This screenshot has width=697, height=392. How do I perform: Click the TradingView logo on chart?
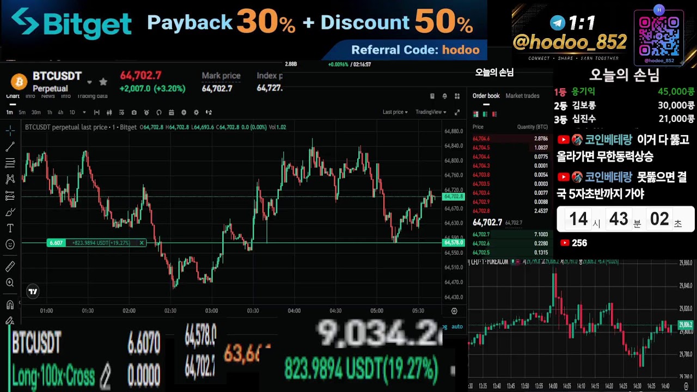(x=33, y=291)
